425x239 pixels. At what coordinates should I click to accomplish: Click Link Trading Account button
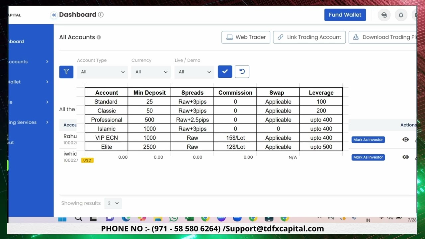pos(309,37)
